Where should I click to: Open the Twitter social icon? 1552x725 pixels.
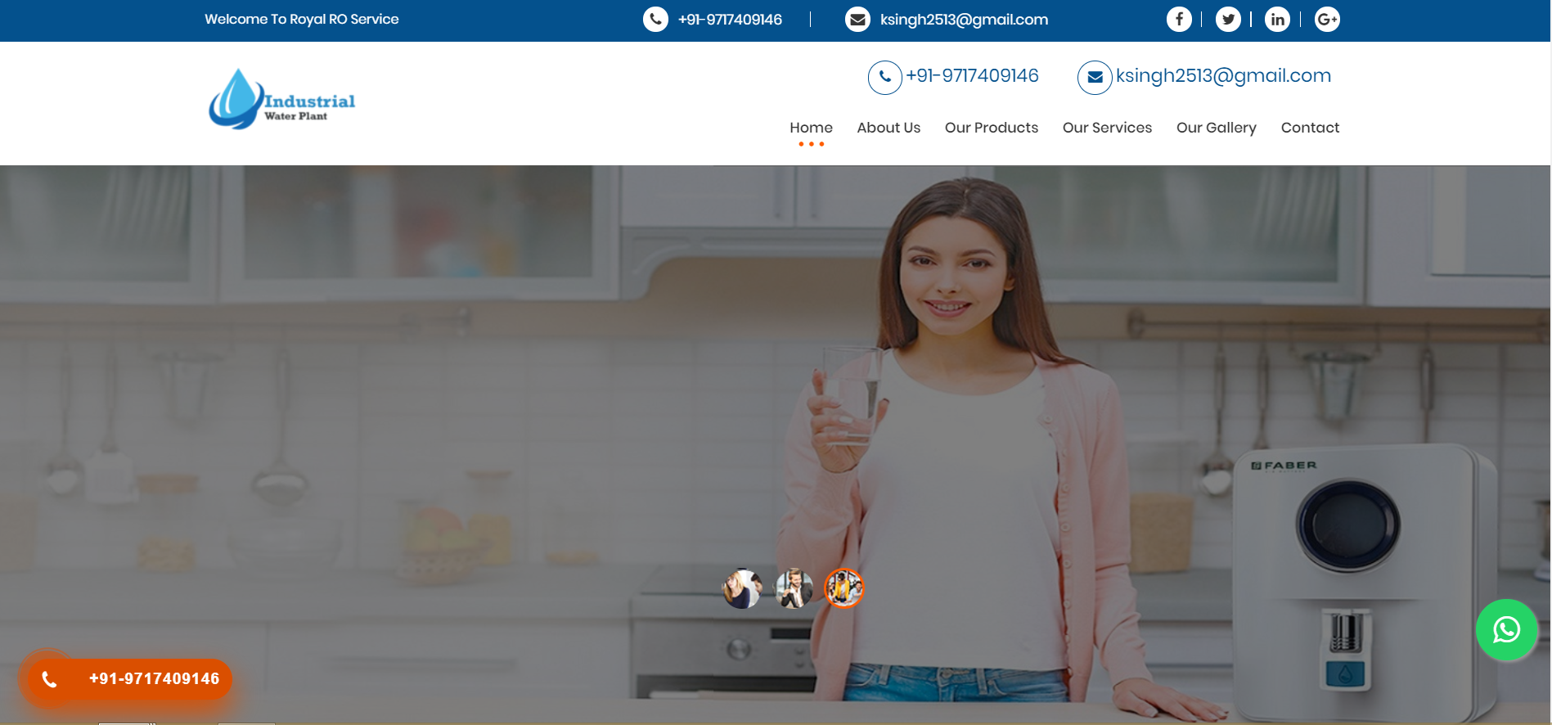(x=1227, y=19)
